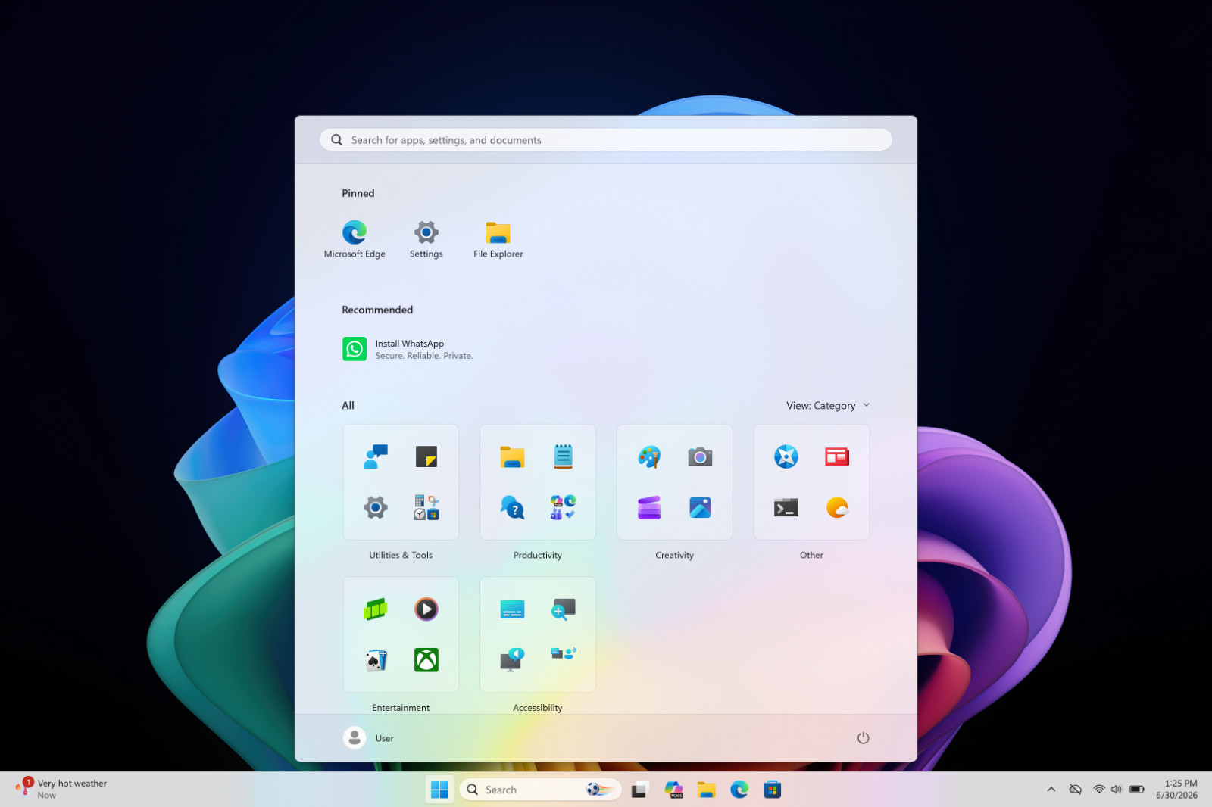Click the volume speaker tray icon
The width and height of the screenshot is (1212, 807).
pyautogui.click(x=1117, y=790)
